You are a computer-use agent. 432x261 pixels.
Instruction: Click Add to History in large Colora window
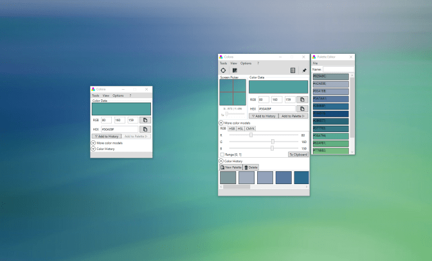click(264, 116)
